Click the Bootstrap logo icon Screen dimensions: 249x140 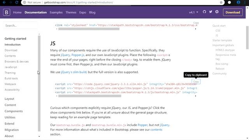tap(7, 12)
